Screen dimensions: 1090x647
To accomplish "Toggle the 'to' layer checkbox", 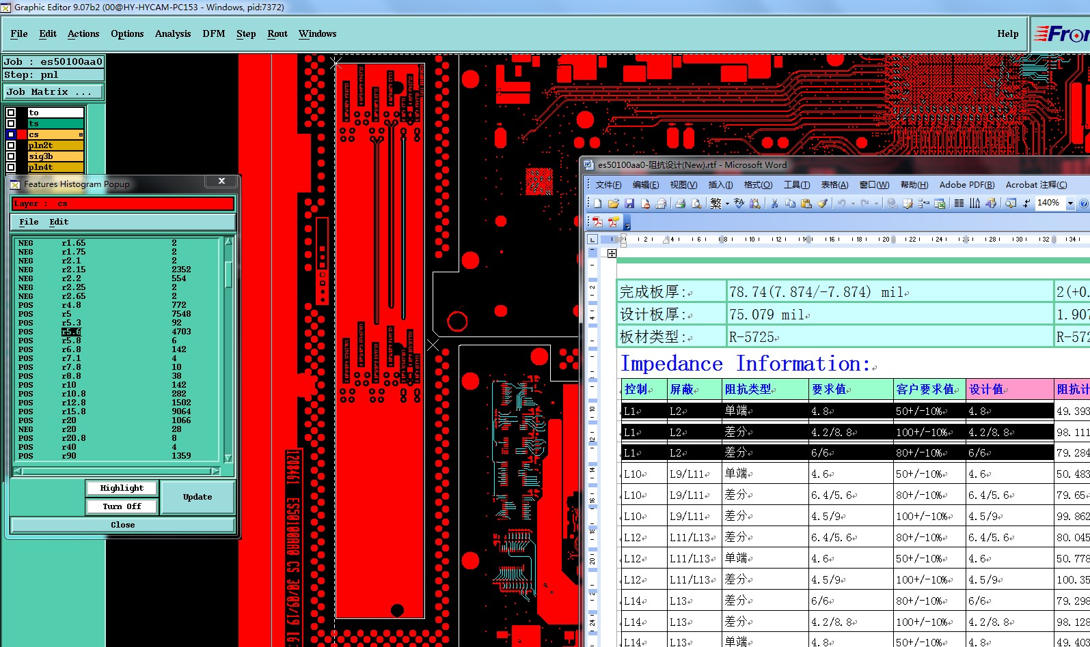I will tap(11, 113).
